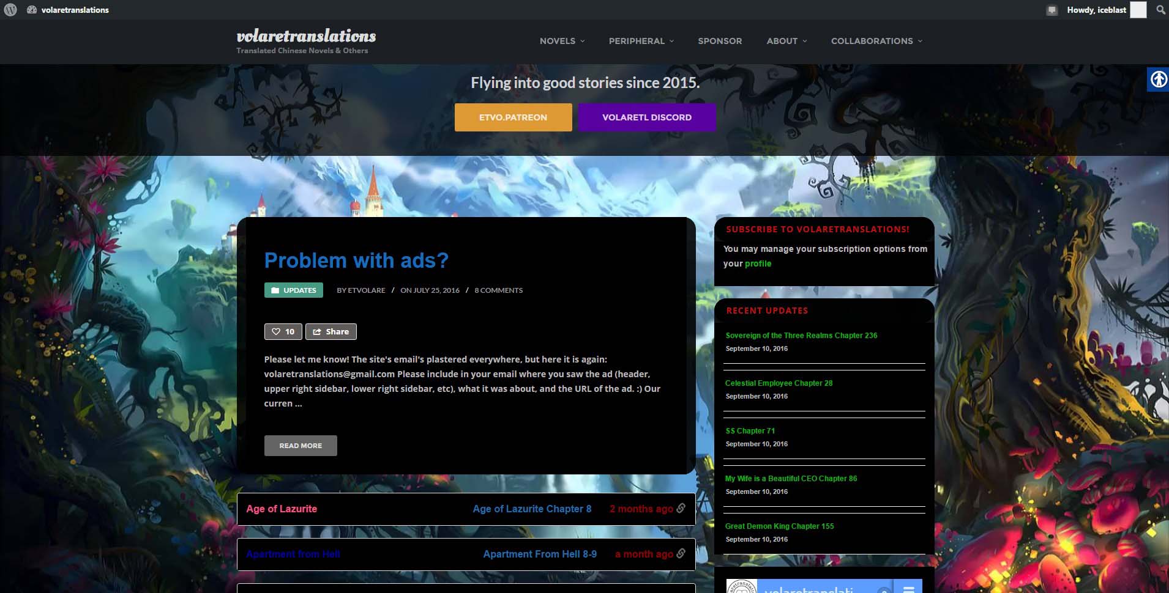Open the Age of Lazurite novel link
Image resolution: width=1169 pixels, height=593 pixels.
282,509
